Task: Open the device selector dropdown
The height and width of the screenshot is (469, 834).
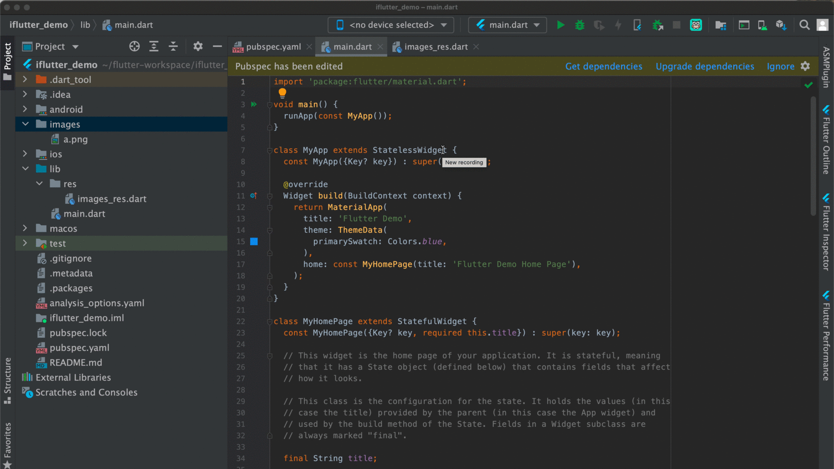Action: 391,25
